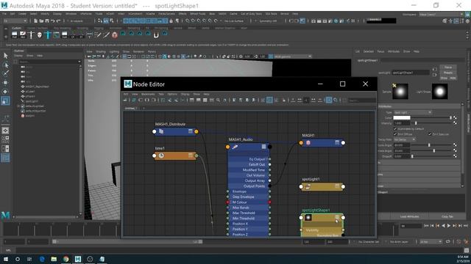Open the light Type dropdown
Image resolution: width=471 pixels, height=264 pixels.
(x=412, y=112)
